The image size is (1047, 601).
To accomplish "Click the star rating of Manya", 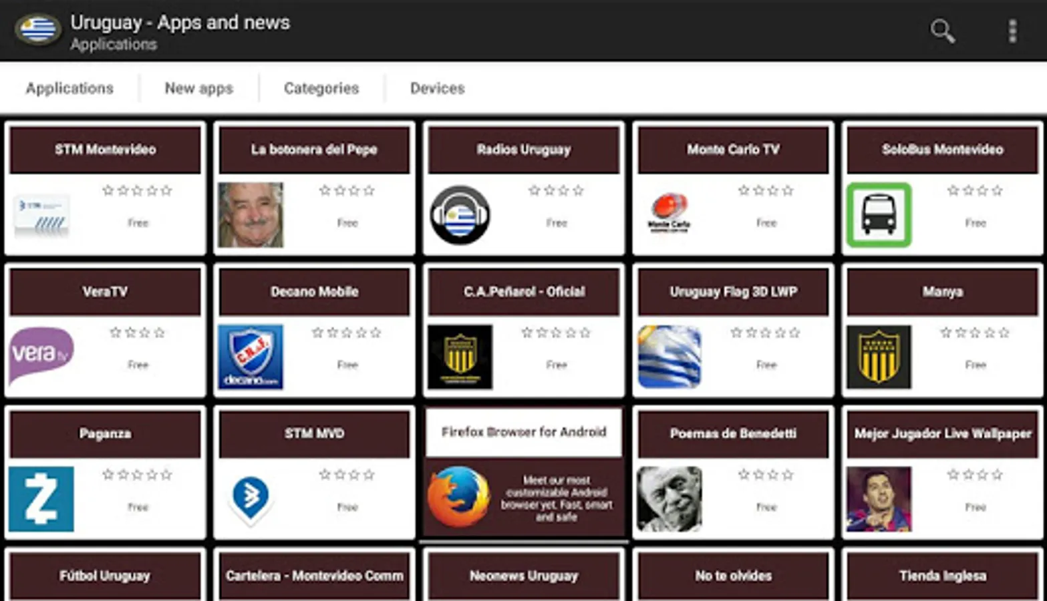I will 974,333.
